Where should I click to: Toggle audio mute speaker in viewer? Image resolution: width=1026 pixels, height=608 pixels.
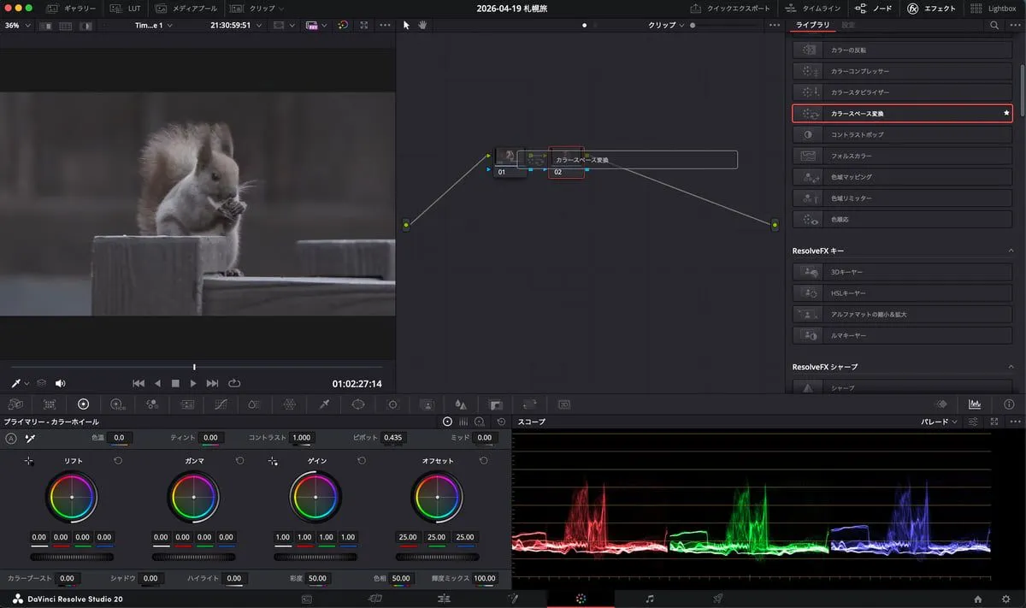click(61, 383)
